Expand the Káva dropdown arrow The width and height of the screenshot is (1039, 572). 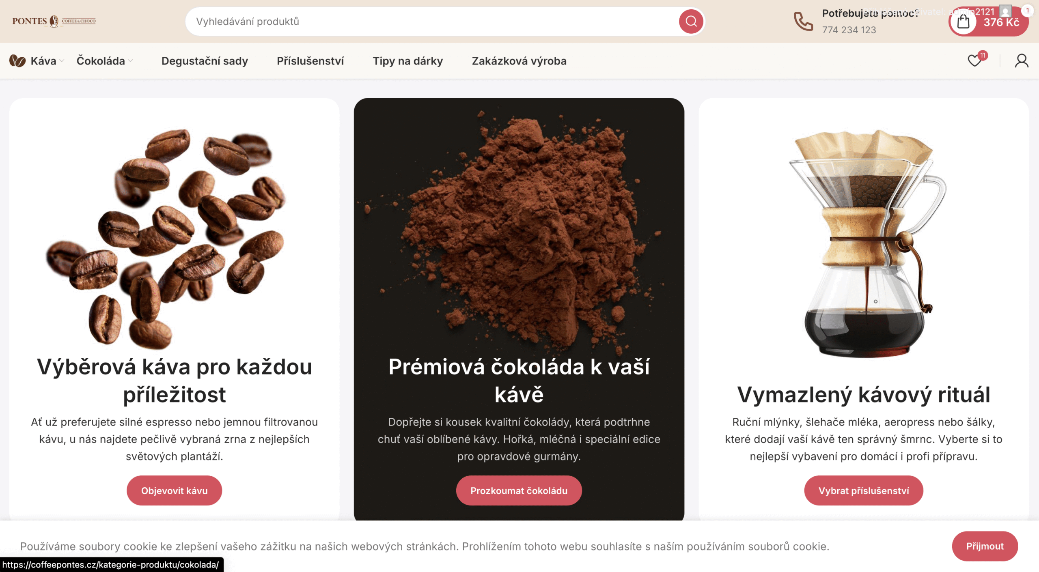(x=62, y=61)
